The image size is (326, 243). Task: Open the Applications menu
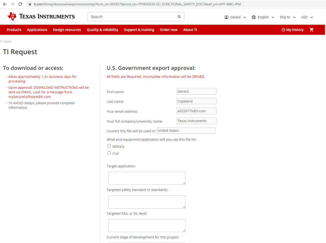point(37,30)
